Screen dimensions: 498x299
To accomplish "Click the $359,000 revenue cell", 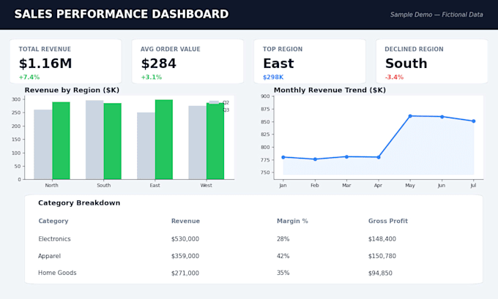I will [185, 256].
